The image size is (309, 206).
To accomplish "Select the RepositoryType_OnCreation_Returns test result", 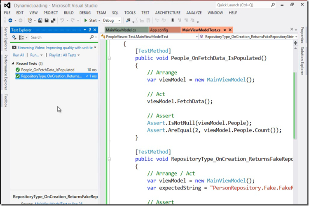I will [x=56, y=76].
